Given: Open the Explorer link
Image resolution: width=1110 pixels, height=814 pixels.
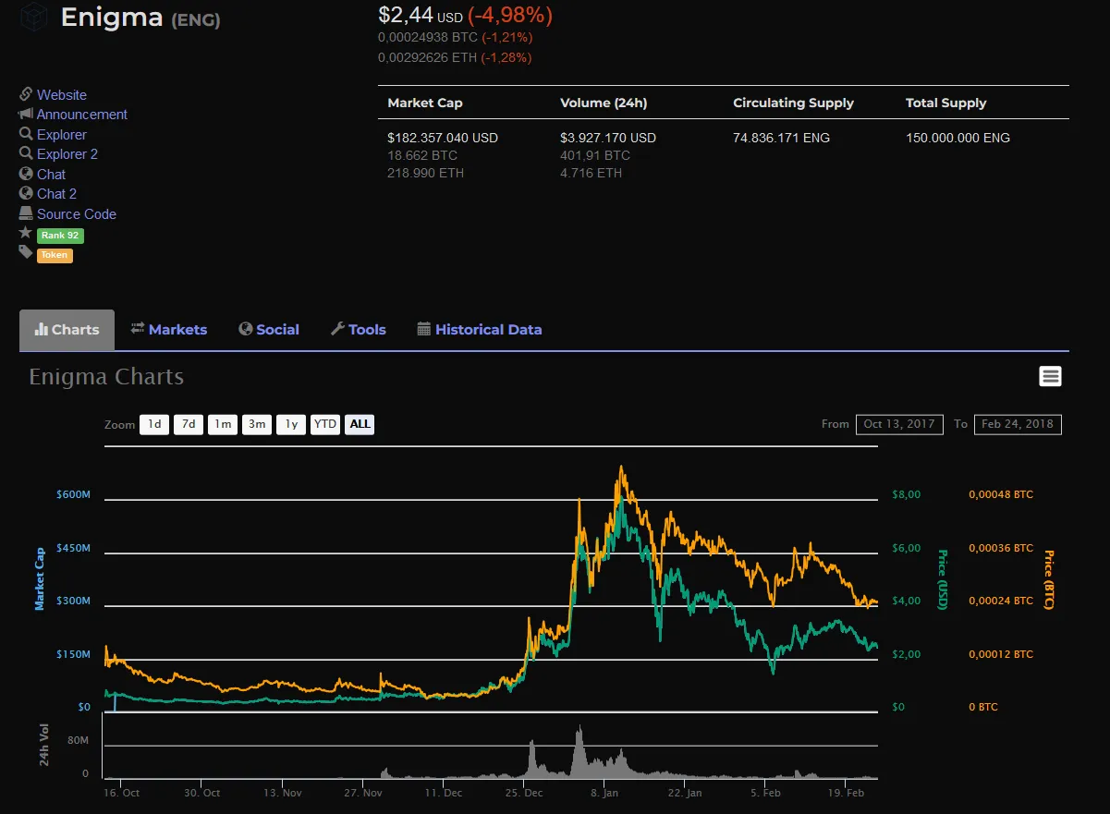Looking at the screenshot, I should (62, 134).
